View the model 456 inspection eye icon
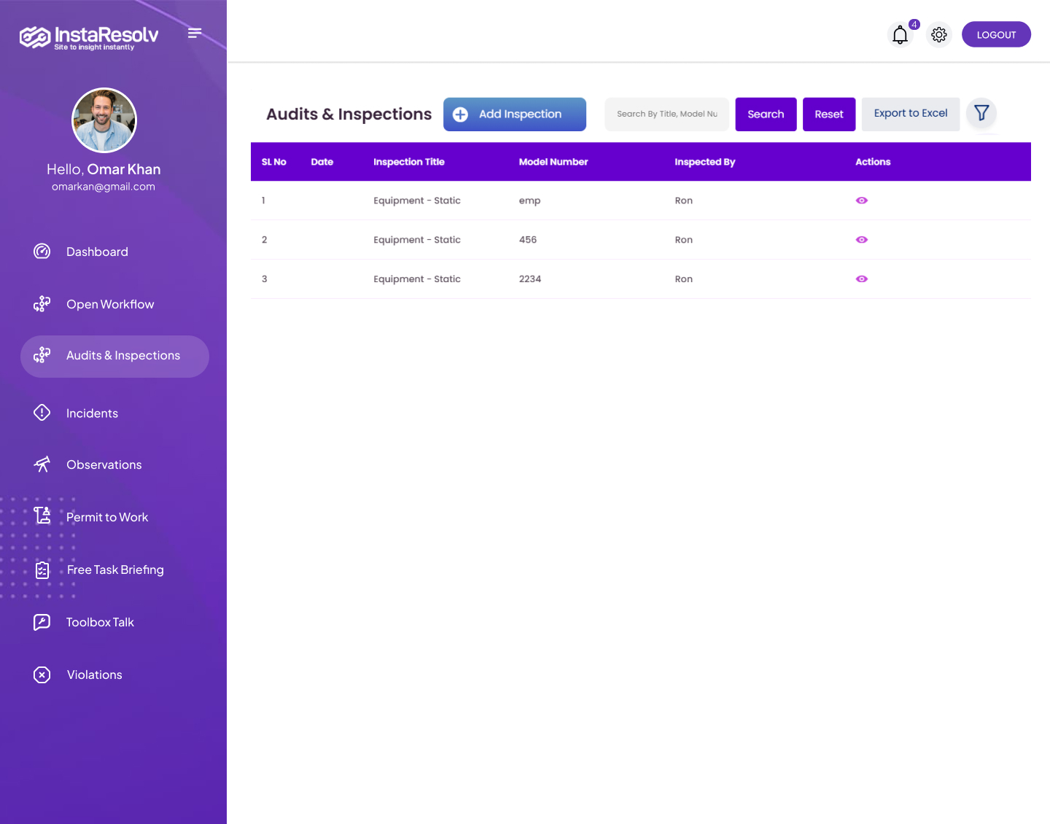Screen dimensions: 1050x824 (861, 240)
